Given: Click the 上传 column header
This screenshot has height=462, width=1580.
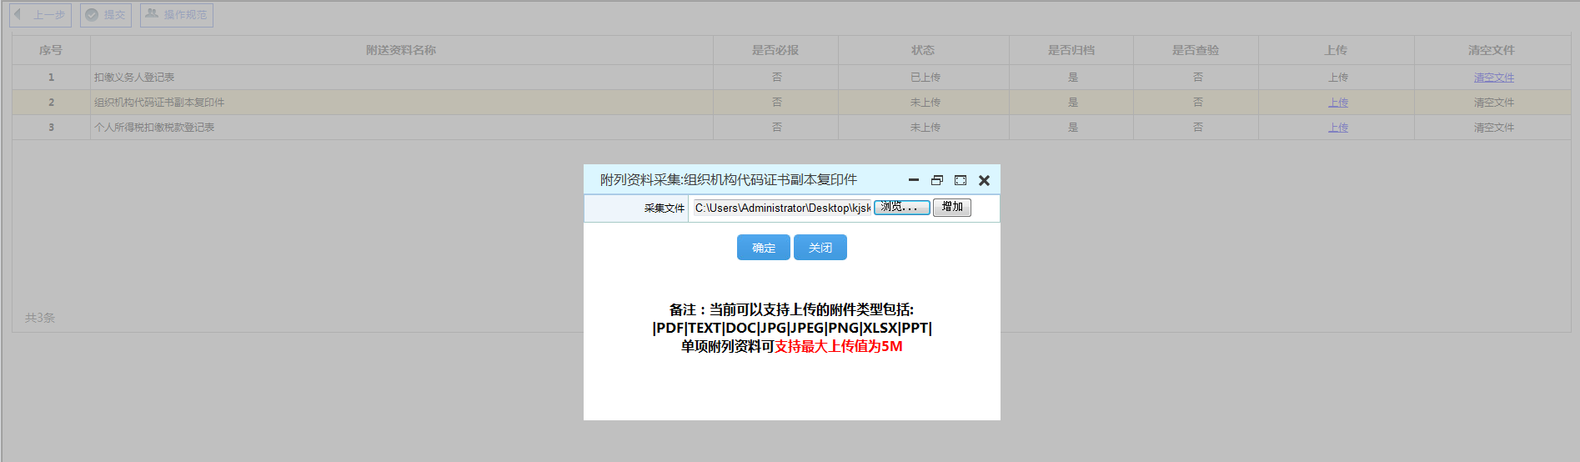Looking at the screenshot, I should pos(1336,50).
